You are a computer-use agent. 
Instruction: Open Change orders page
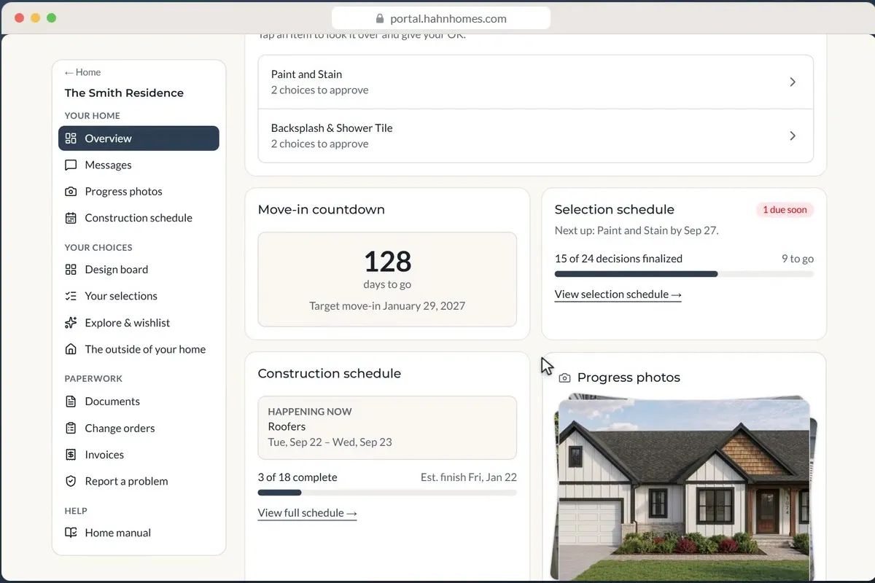pos(139,428)
